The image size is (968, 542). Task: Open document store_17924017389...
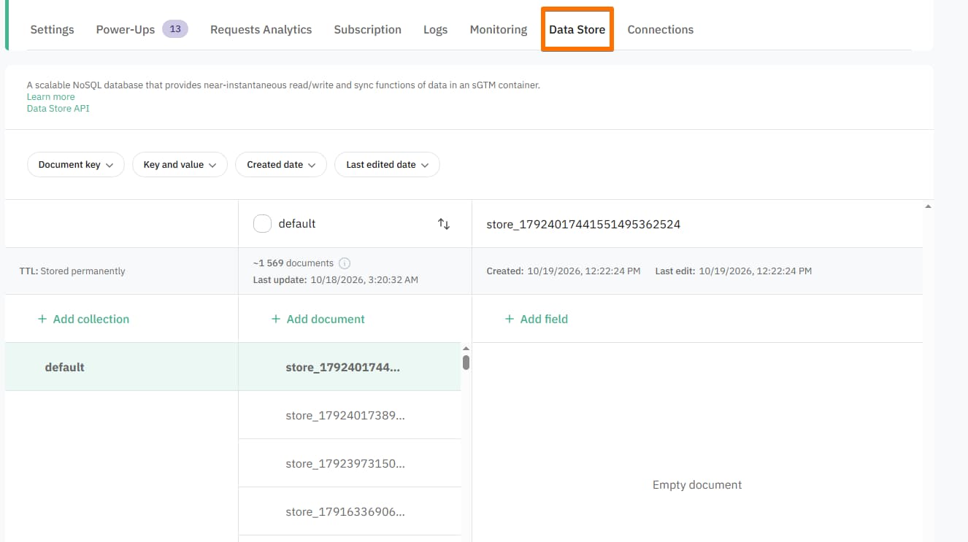click(x=350, y=415)
